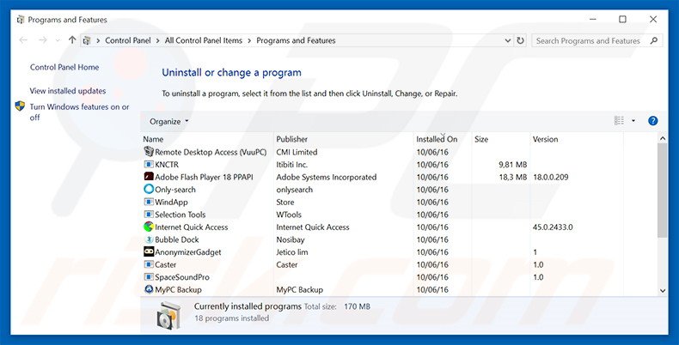Expand the address bar history dropdown
The height and width of the screenshot is (345, 679).
[508, 40]
